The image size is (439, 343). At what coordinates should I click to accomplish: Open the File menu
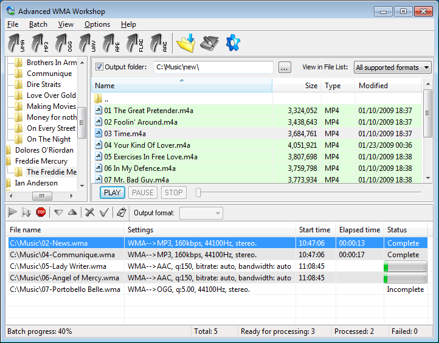pyautogui.click(x=13, y=24)
